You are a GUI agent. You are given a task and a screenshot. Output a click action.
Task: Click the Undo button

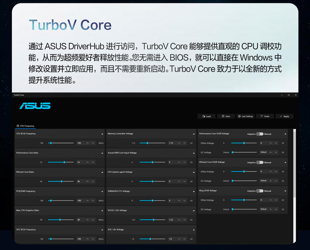(x=265, y=116)
